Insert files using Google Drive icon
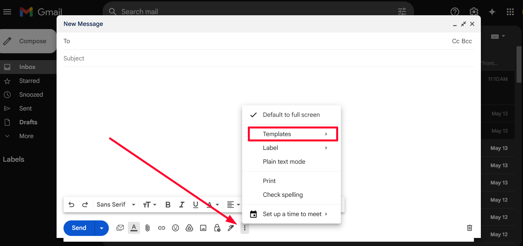The height and width of the screenshot is (246, 523). pyautogui.click(x=189, y=228)
